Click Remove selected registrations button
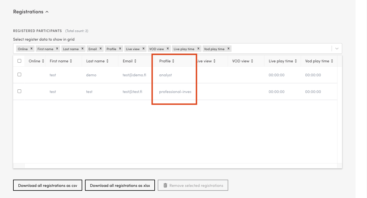The image size is (367, 198). 193,185
